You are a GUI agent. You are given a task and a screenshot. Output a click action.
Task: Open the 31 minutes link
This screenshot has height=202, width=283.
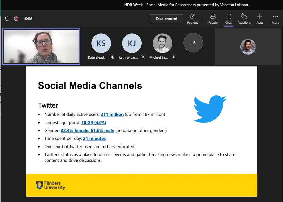(95, 138)
